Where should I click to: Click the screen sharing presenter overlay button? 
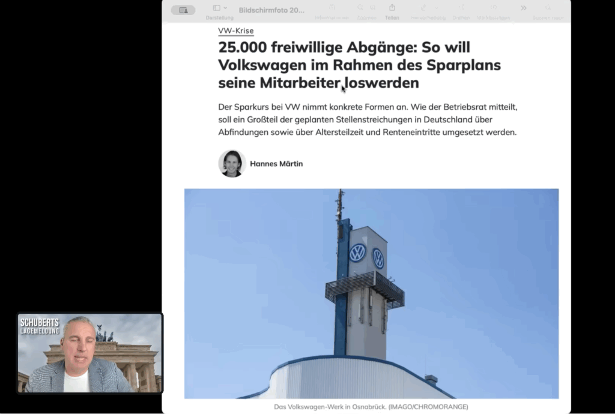point(183,10)
